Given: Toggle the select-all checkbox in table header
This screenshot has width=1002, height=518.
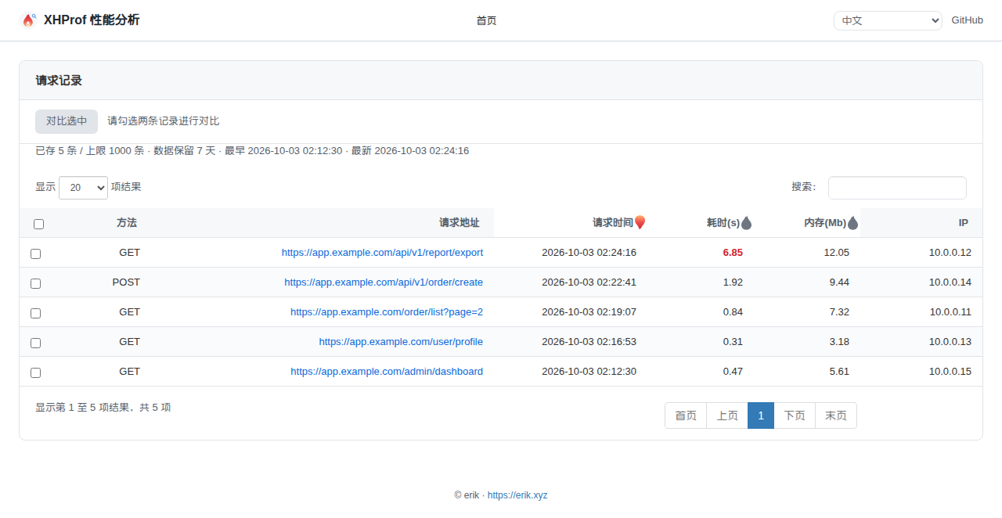Looking at the screenshot, I should (x=38, y=224).
